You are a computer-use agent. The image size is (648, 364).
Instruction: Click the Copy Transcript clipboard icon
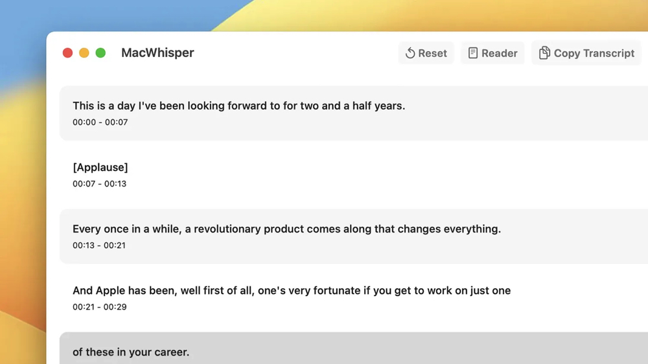(544, 53)
